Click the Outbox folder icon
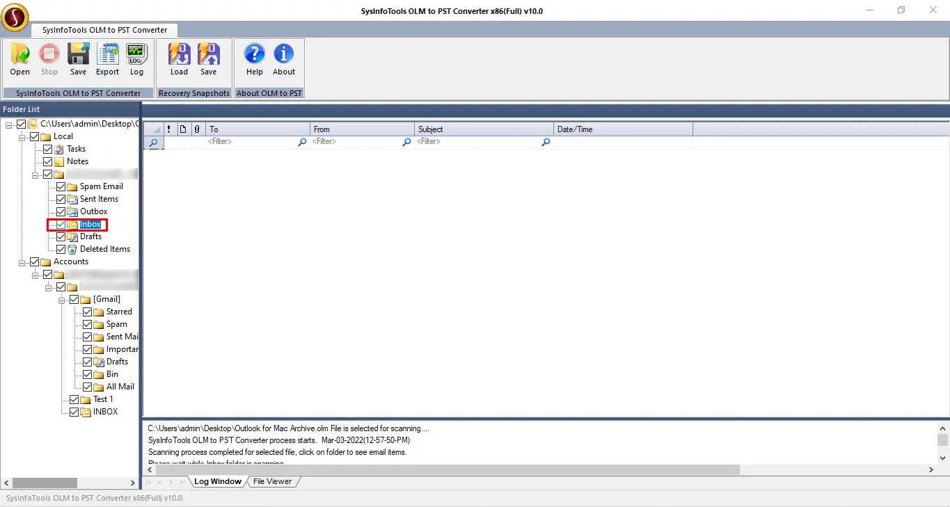The image size is (950, 507). point(72,211)
